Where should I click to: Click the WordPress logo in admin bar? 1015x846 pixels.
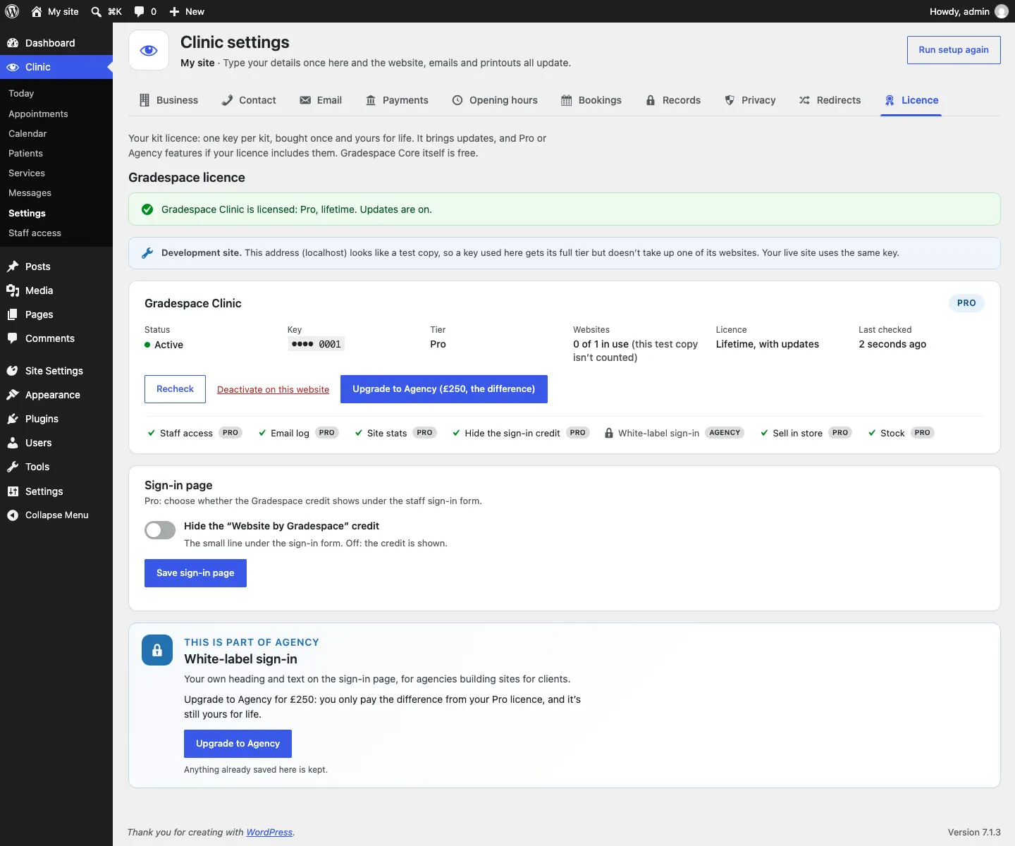(x=12, y=11)
